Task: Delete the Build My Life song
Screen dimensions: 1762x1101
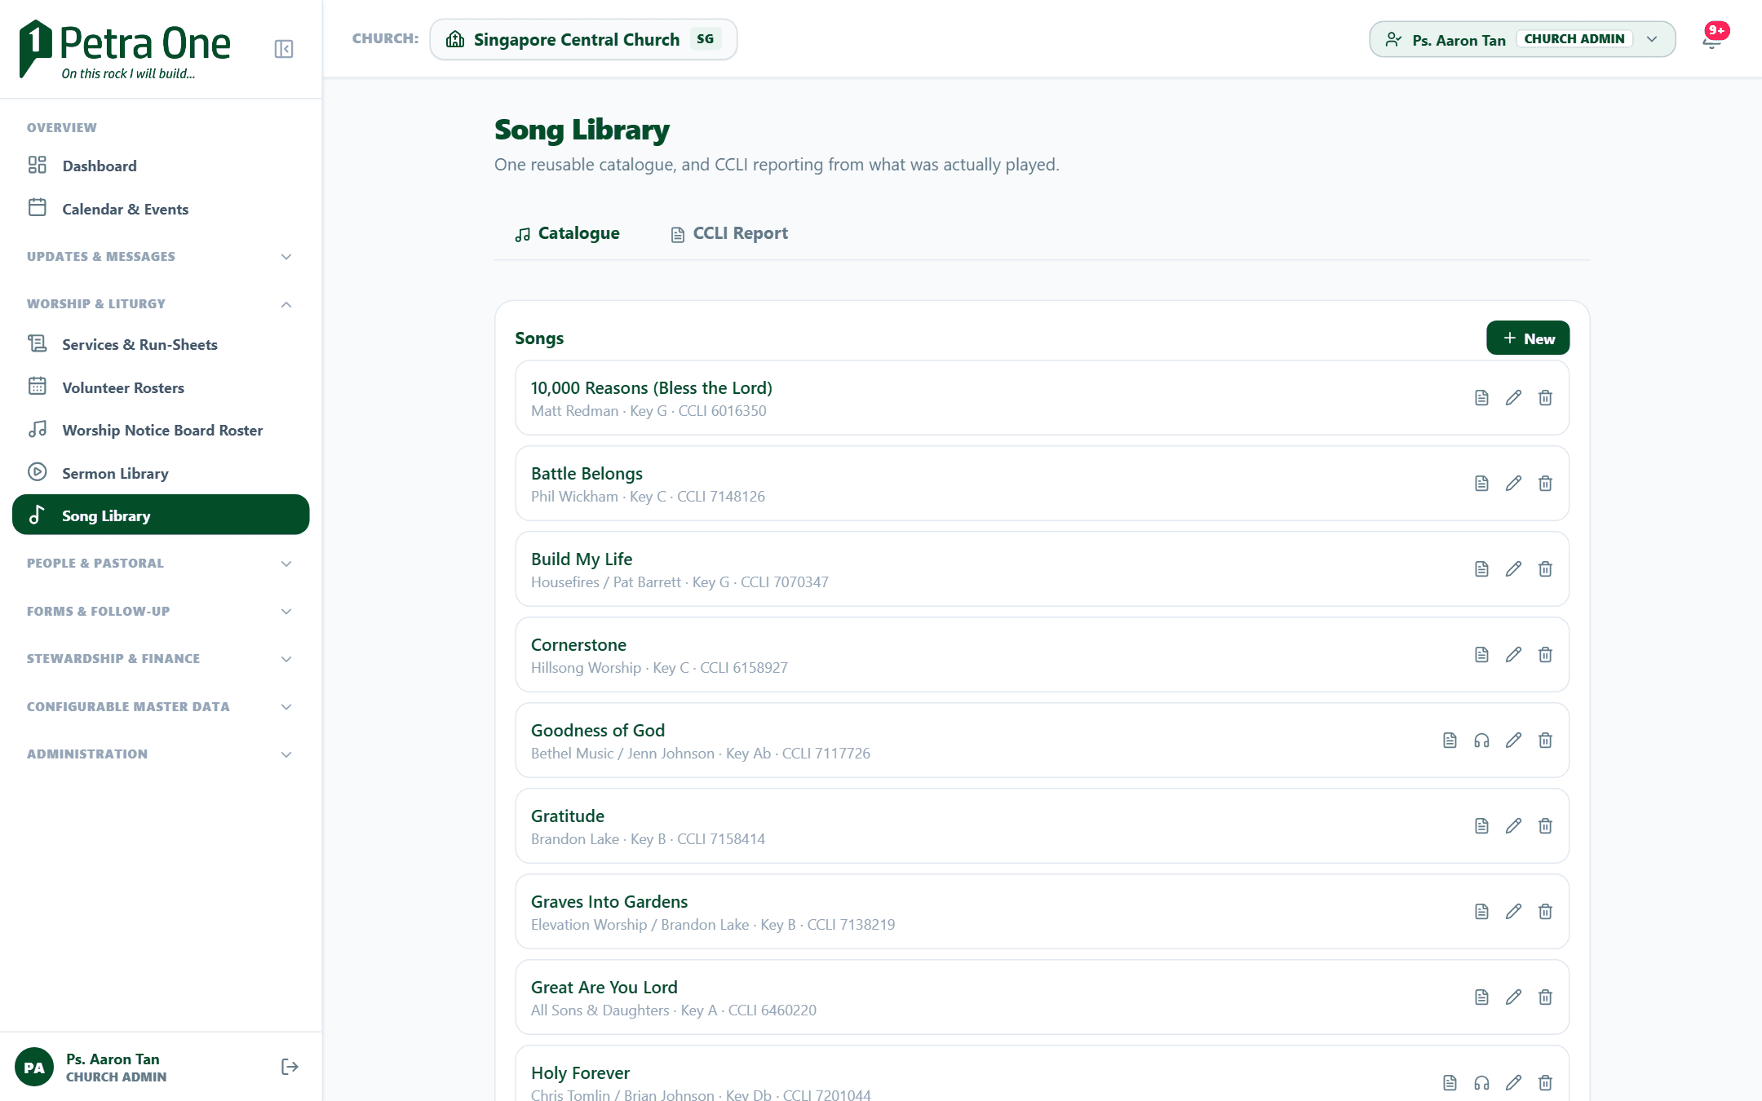Action: (x=1545, y=569)
